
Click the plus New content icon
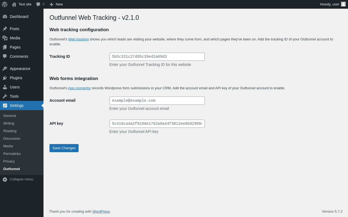51,4
